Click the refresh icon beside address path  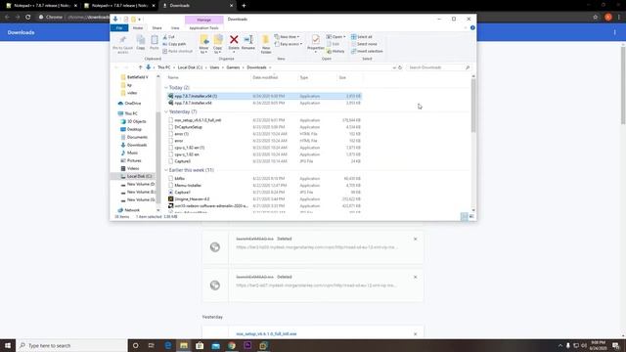tap(400, 67)
